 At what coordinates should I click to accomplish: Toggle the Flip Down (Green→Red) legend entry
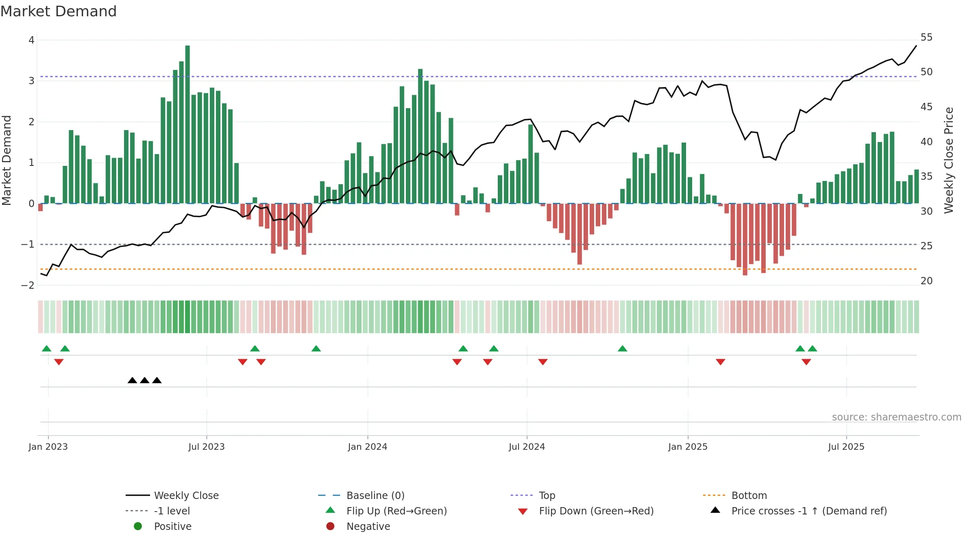(586, 511)
